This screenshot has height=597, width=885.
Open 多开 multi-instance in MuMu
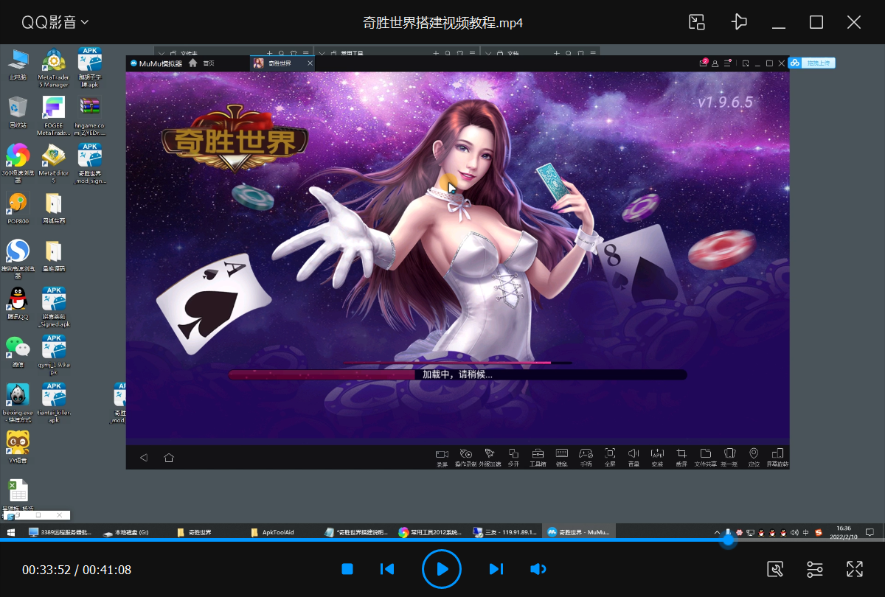click(514, 457)
